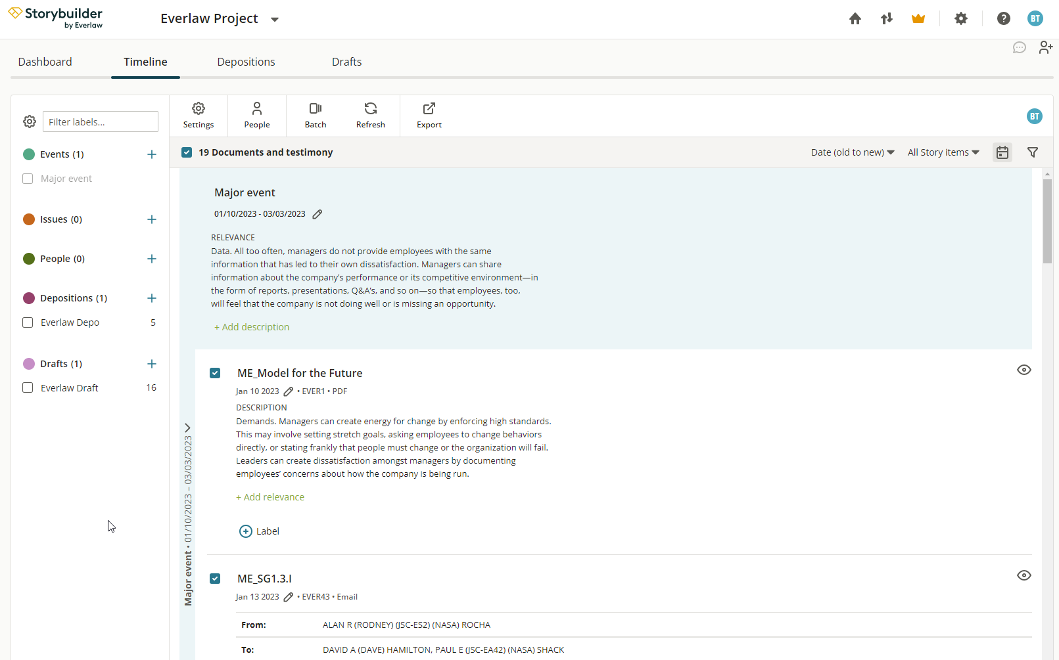Focus the Filter labels input field
This screenshot has width=1059, height=660.
pyautogui.click(x=101, y=121)
